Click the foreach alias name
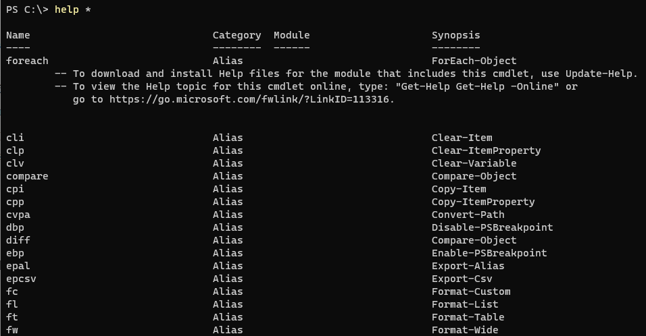 pos(27,61)
